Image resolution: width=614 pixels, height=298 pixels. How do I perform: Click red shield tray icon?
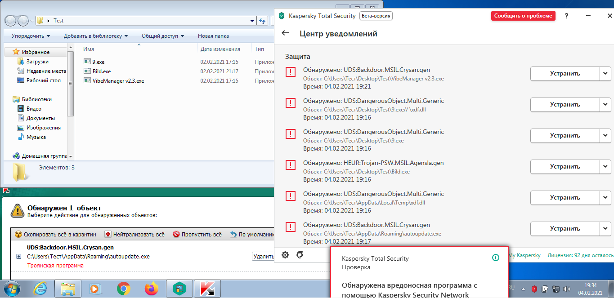click(x=534, y=289)
